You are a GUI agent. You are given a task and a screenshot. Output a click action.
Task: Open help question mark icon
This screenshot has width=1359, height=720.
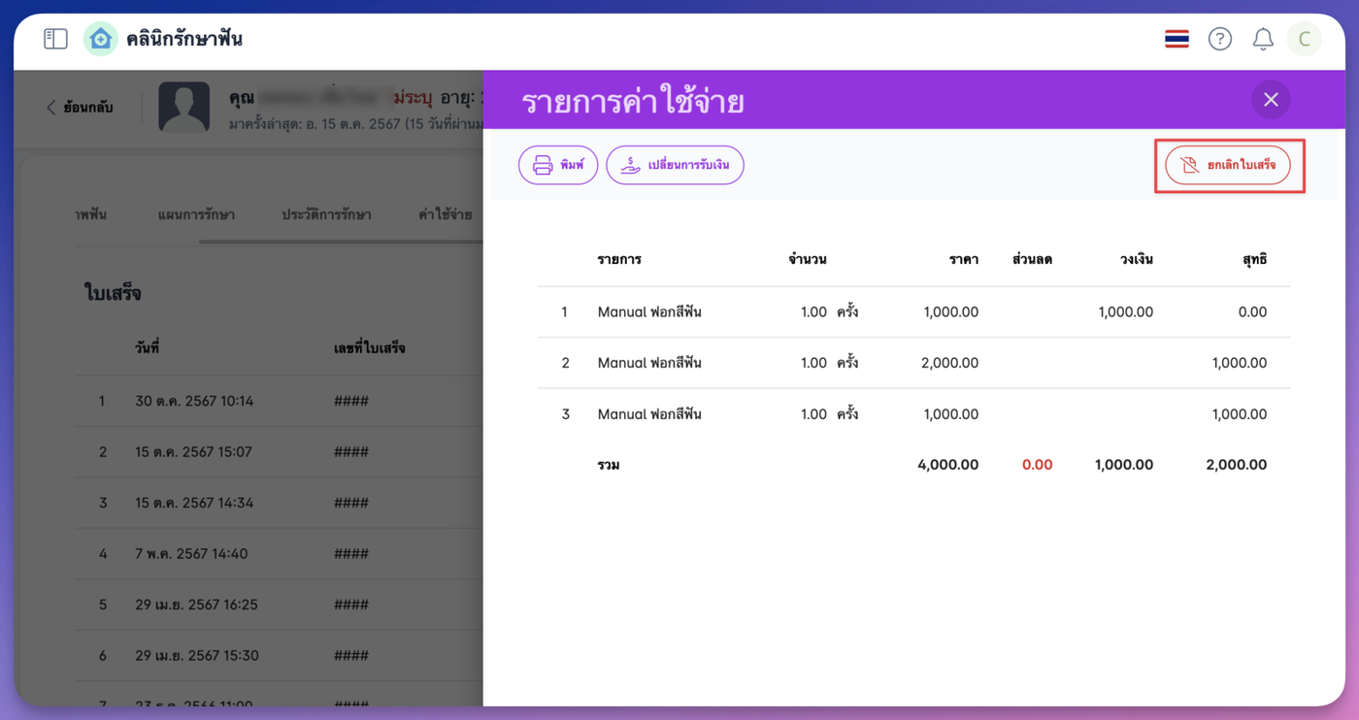[1219, 39]
